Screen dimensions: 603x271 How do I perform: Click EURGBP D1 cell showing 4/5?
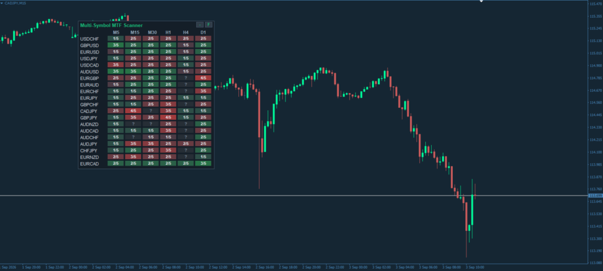[203, 78]
